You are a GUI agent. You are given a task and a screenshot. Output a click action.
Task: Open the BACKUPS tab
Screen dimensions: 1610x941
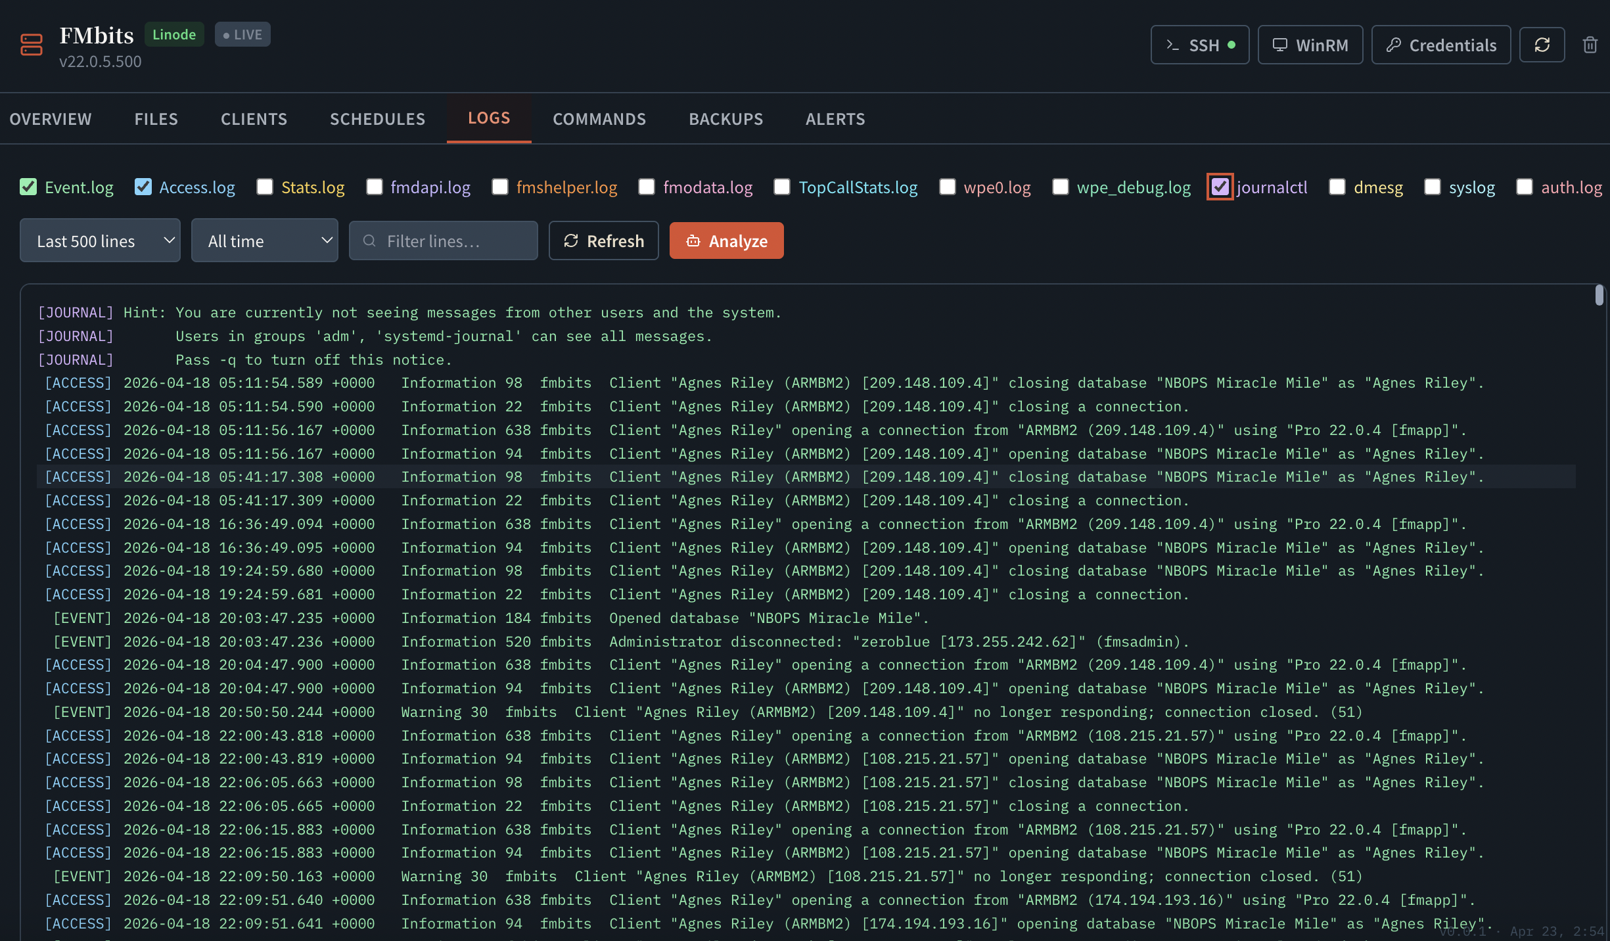[x=725, y=119]
